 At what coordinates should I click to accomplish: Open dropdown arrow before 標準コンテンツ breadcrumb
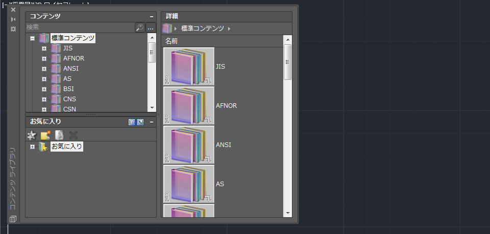[x=176, y=28]
